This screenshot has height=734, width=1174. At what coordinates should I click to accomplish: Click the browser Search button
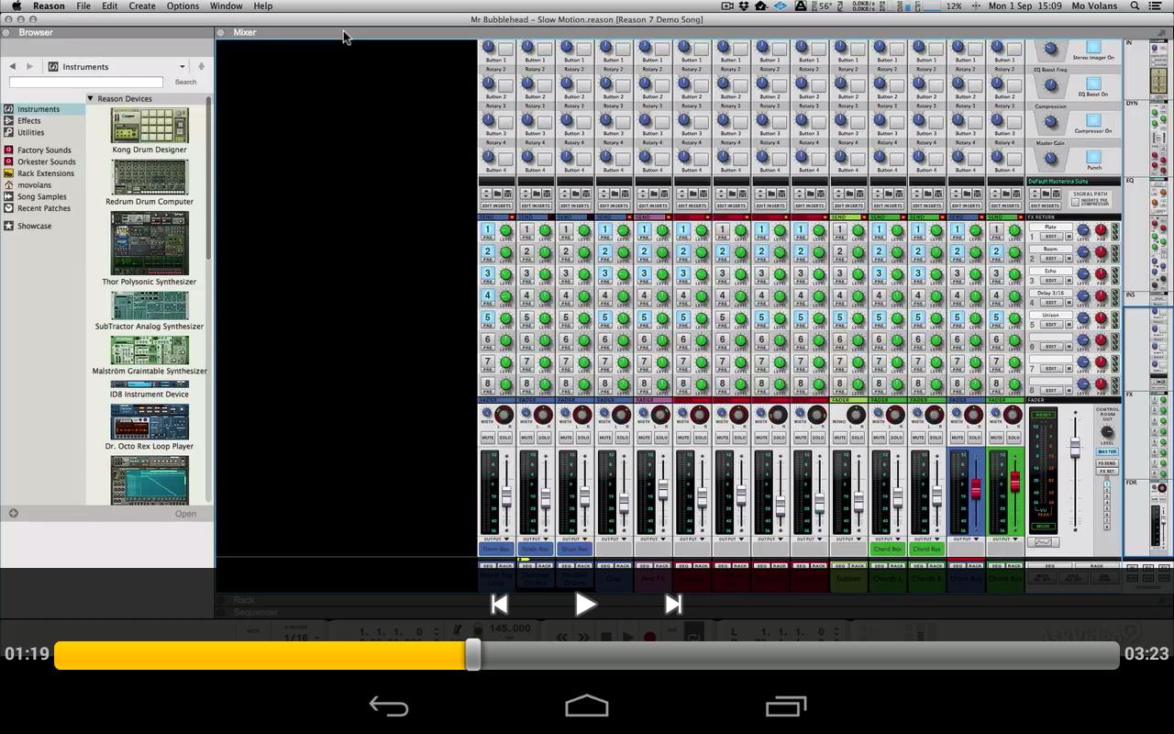(185, 83)
